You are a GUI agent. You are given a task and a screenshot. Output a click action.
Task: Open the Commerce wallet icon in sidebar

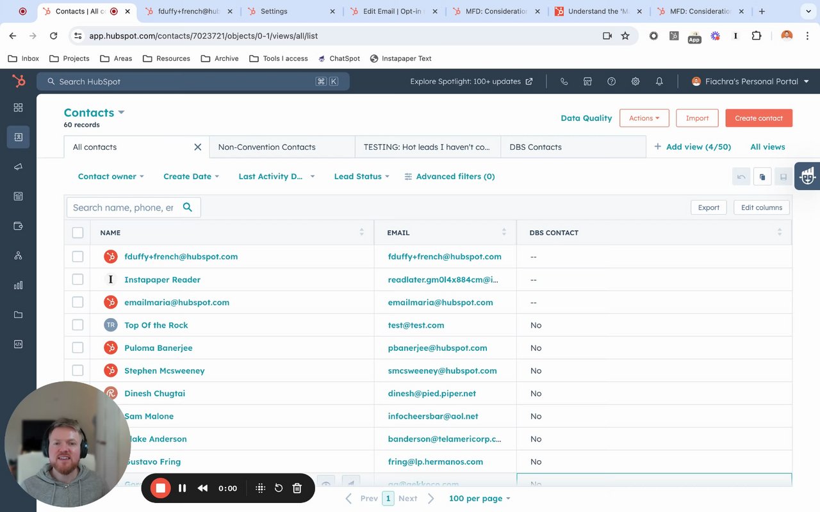pos(18,226)
